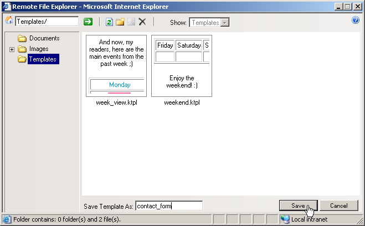Select the weekend.ktpl template thumbnail
Image resolution: width=365 pixels, height=226 pixels.
tap(181, 66)
